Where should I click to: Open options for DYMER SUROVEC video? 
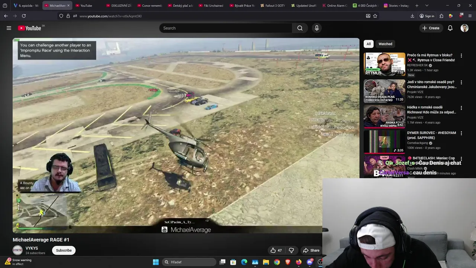[x=461, y=133]
